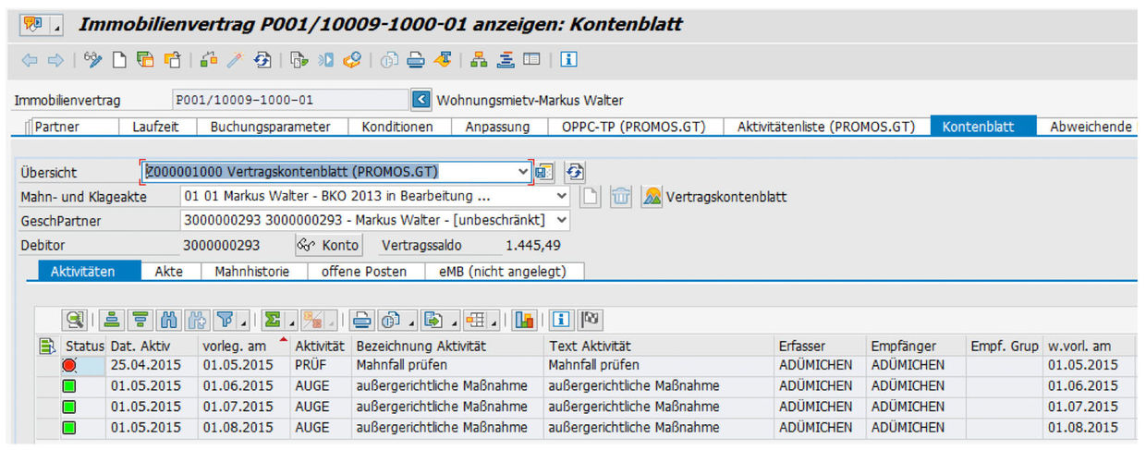
Task: Open the Mahn- und Klageakte dropdown
Action: (561, 197)
